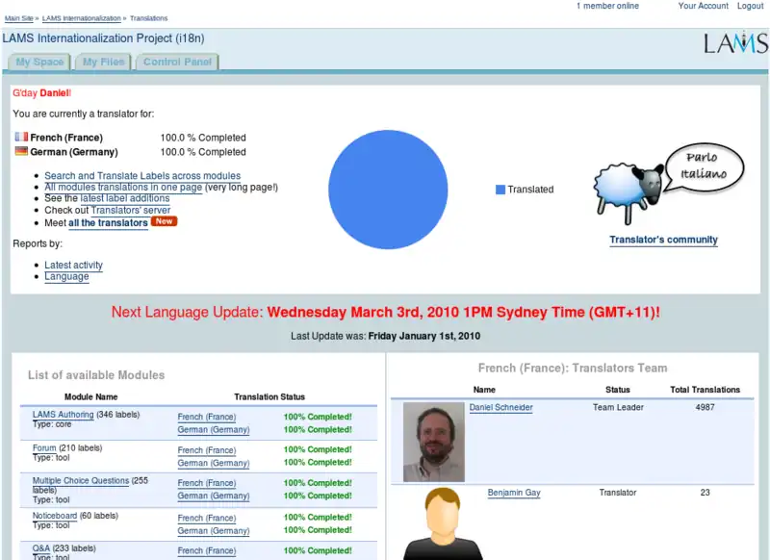Click Daniel Schneider's profile photo
The width and height of the screenshot is (770, 560).
pyautogui.click(x=433, y=442)
